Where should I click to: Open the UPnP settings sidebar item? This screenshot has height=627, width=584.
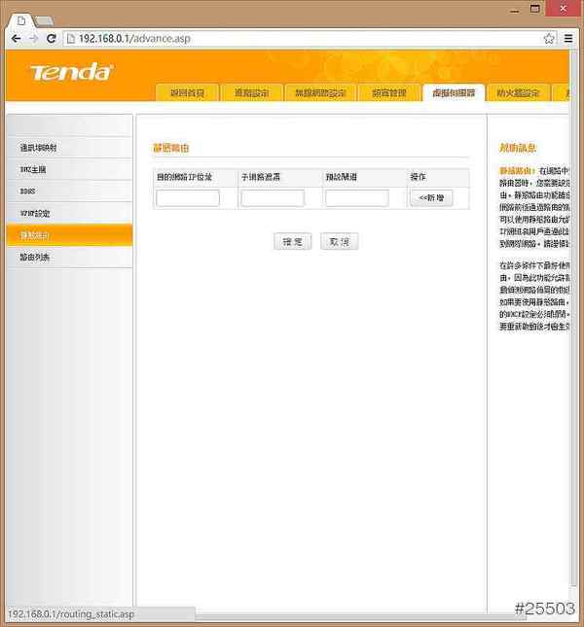point(70,213)
